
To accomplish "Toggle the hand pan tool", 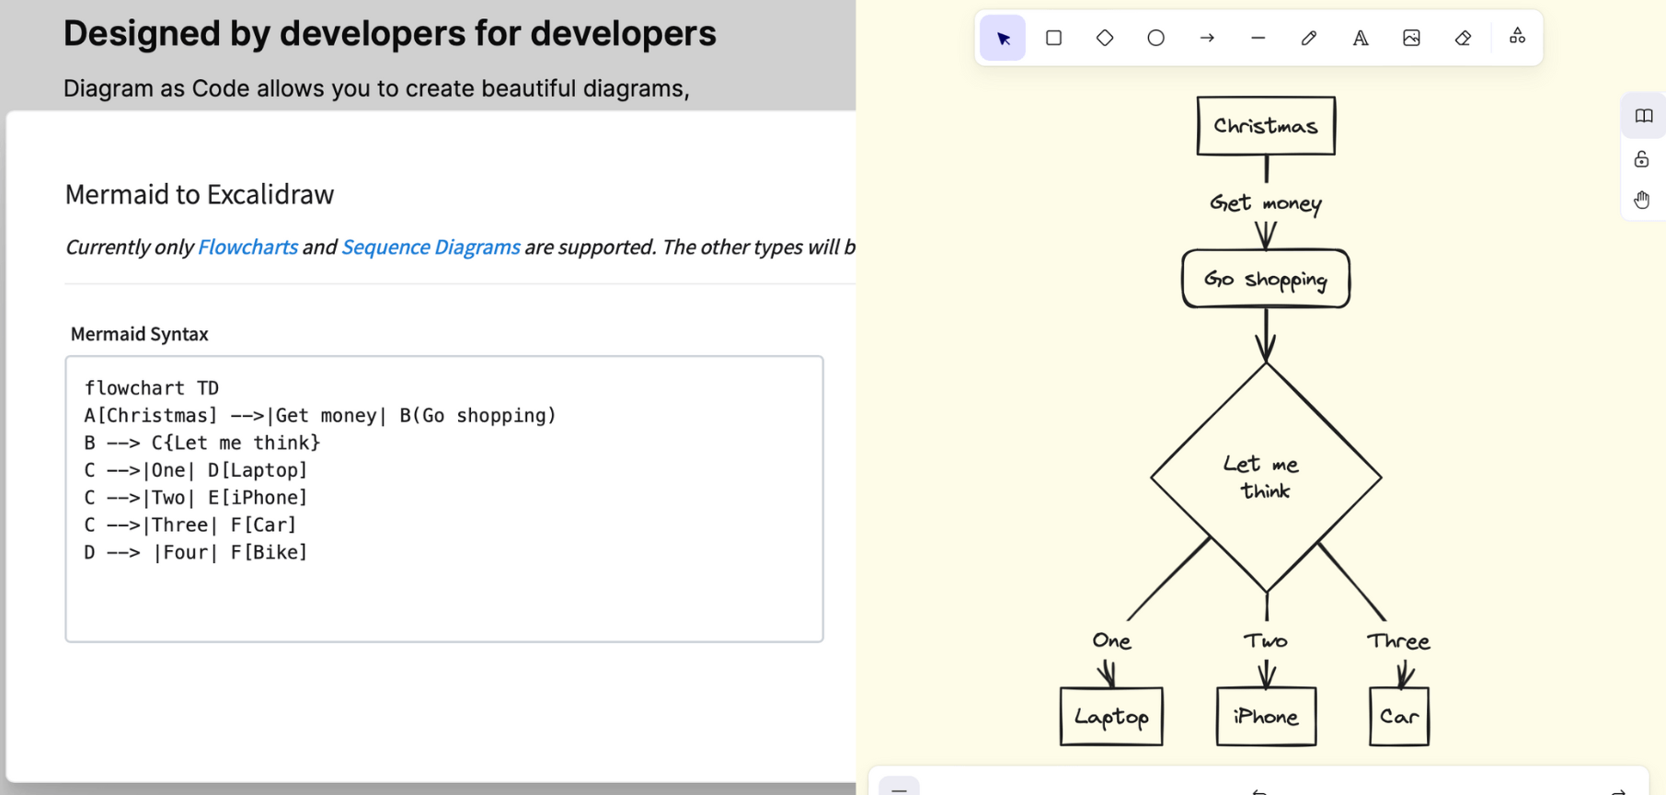I will pos(1641,200).
